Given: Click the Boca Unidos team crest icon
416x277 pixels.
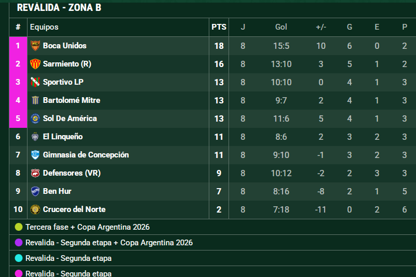Looking at the screenshot, I should coord(35,46).
